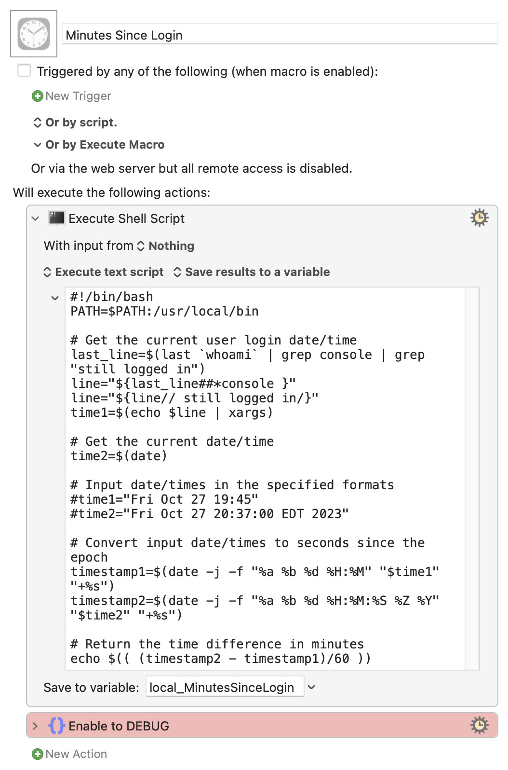Click the terminal icon of Execute Shell Script
This screenshot has height=770, width=508.
click(56, 218)
